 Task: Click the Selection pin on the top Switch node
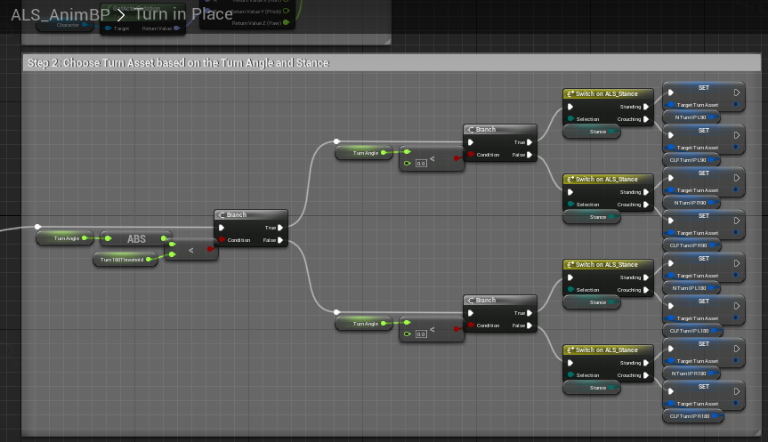pos(570,119)
